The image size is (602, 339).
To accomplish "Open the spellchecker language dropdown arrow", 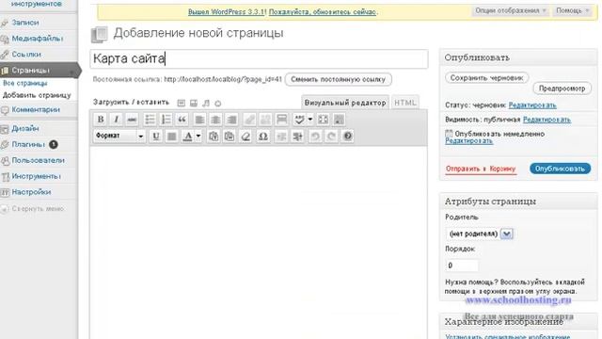I will pos(310,120).
